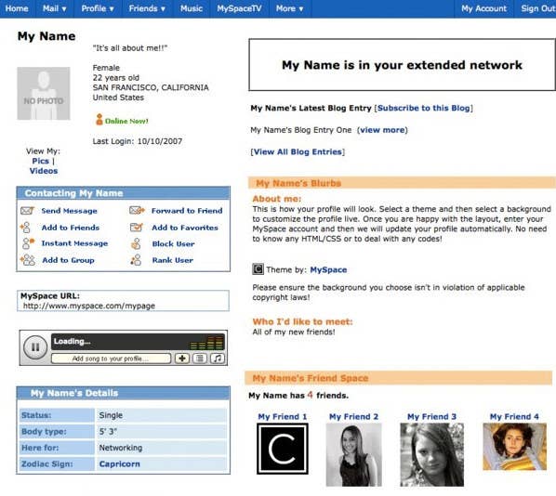Viewport: 556px width, 496px height.
Task: Click the Send Message link
Action: (69, 211)
